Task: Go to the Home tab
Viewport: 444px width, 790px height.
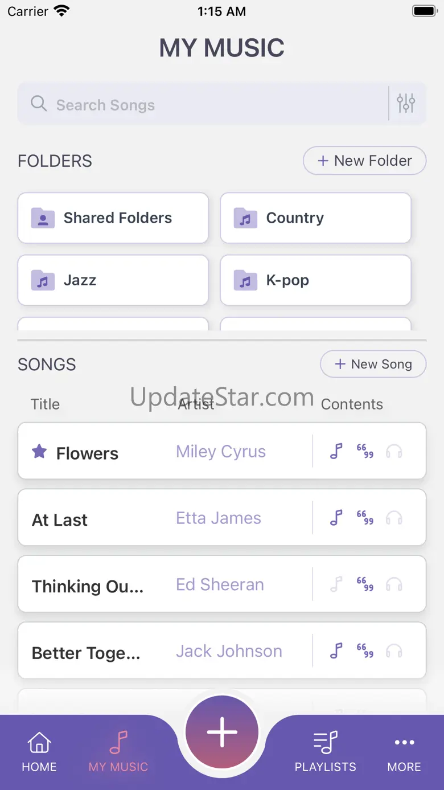Action: pyautogui.click(x=39, y=751)
